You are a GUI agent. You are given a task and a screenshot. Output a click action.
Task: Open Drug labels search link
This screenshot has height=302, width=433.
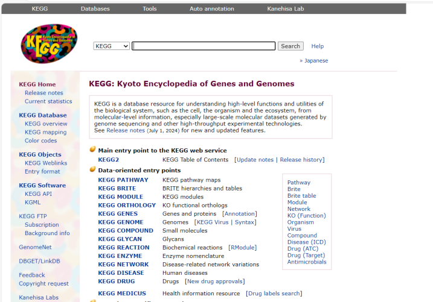click(x=274, y=294)
